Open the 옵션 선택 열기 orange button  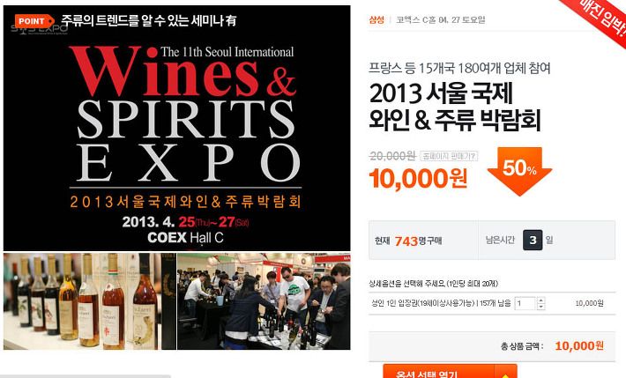tap(439, 372)
